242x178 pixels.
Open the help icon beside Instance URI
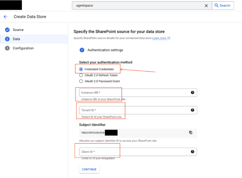coord(192,92)
